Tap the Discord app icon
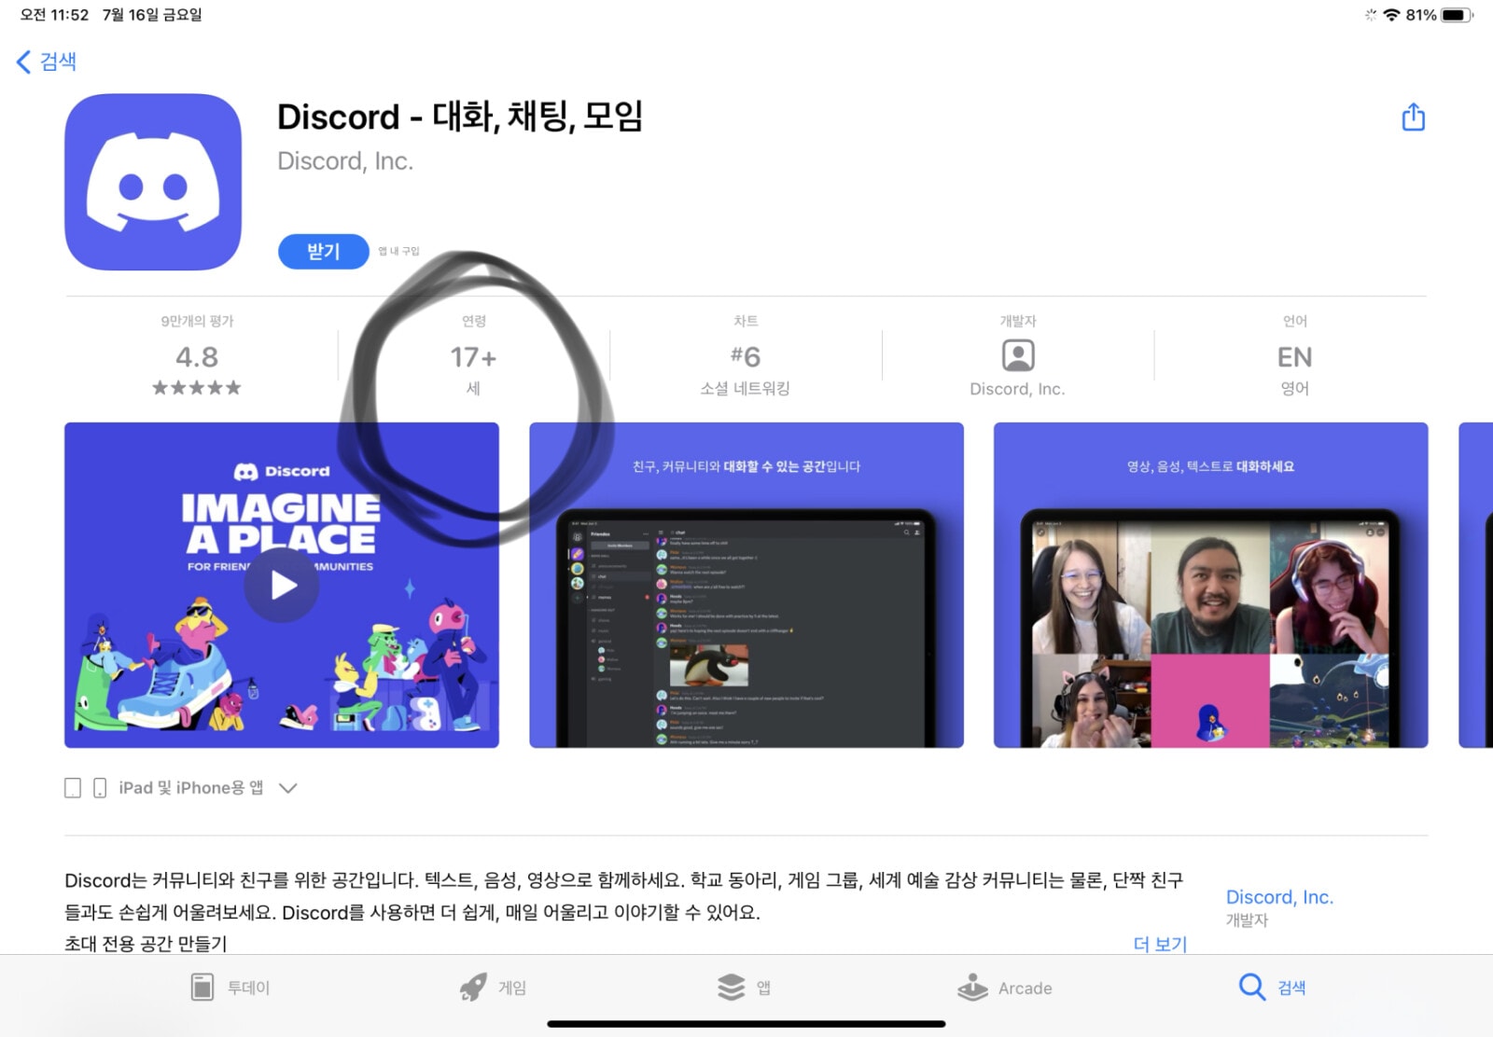Screen dimensions: 1493x1037 [153, 182]
